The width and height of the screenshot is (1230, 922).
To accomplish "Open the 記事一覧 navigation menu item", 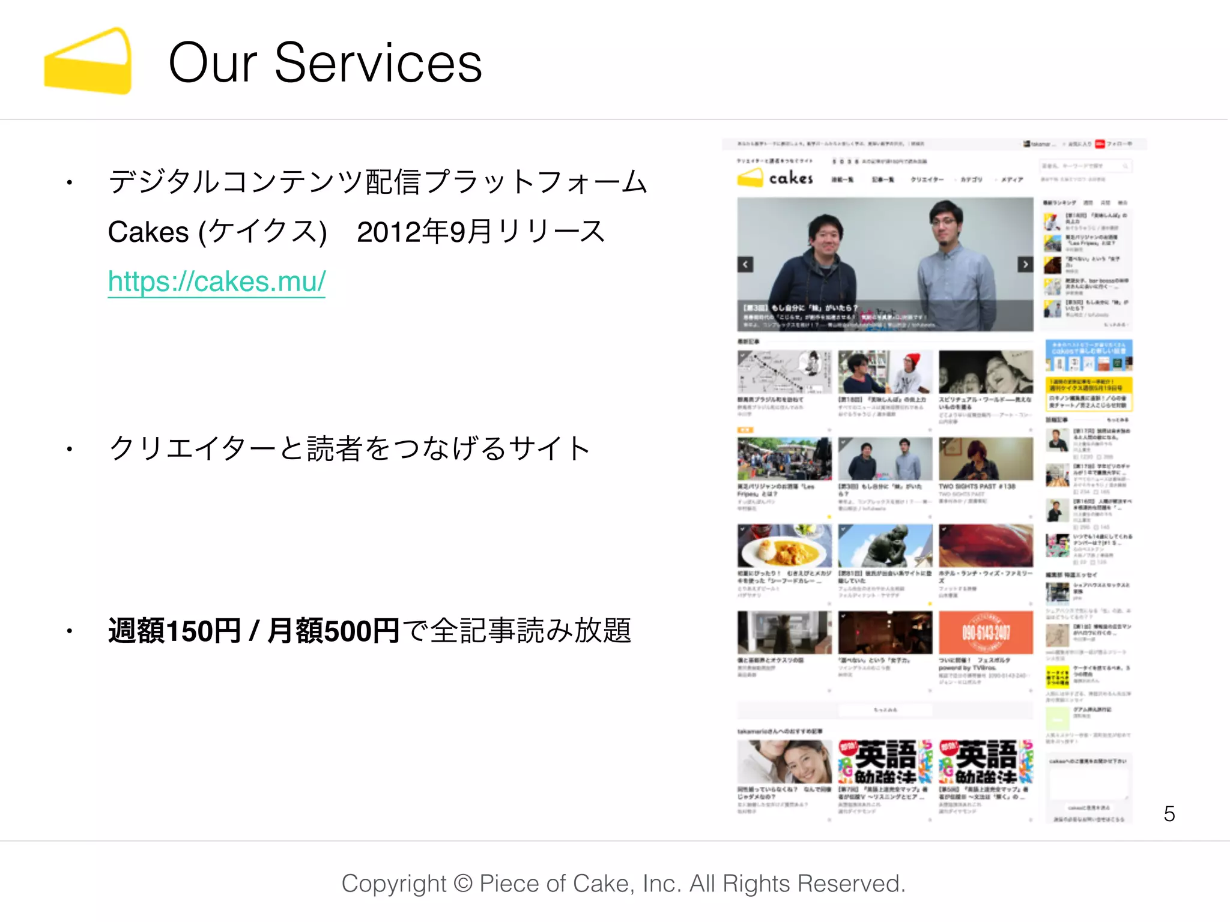I will pyautogui.click(x=883, y=179).
